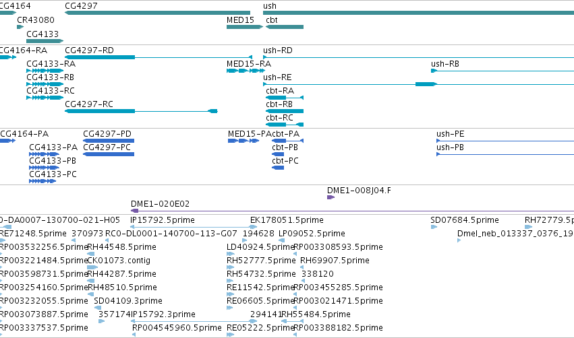Click the RP004545960.5prime EST label
This screenshot has height=338, width=574.
177,329
